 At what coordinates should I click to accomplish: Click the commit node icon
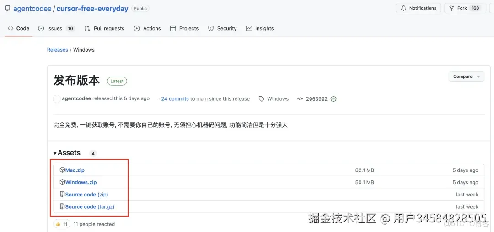(300, 99)
